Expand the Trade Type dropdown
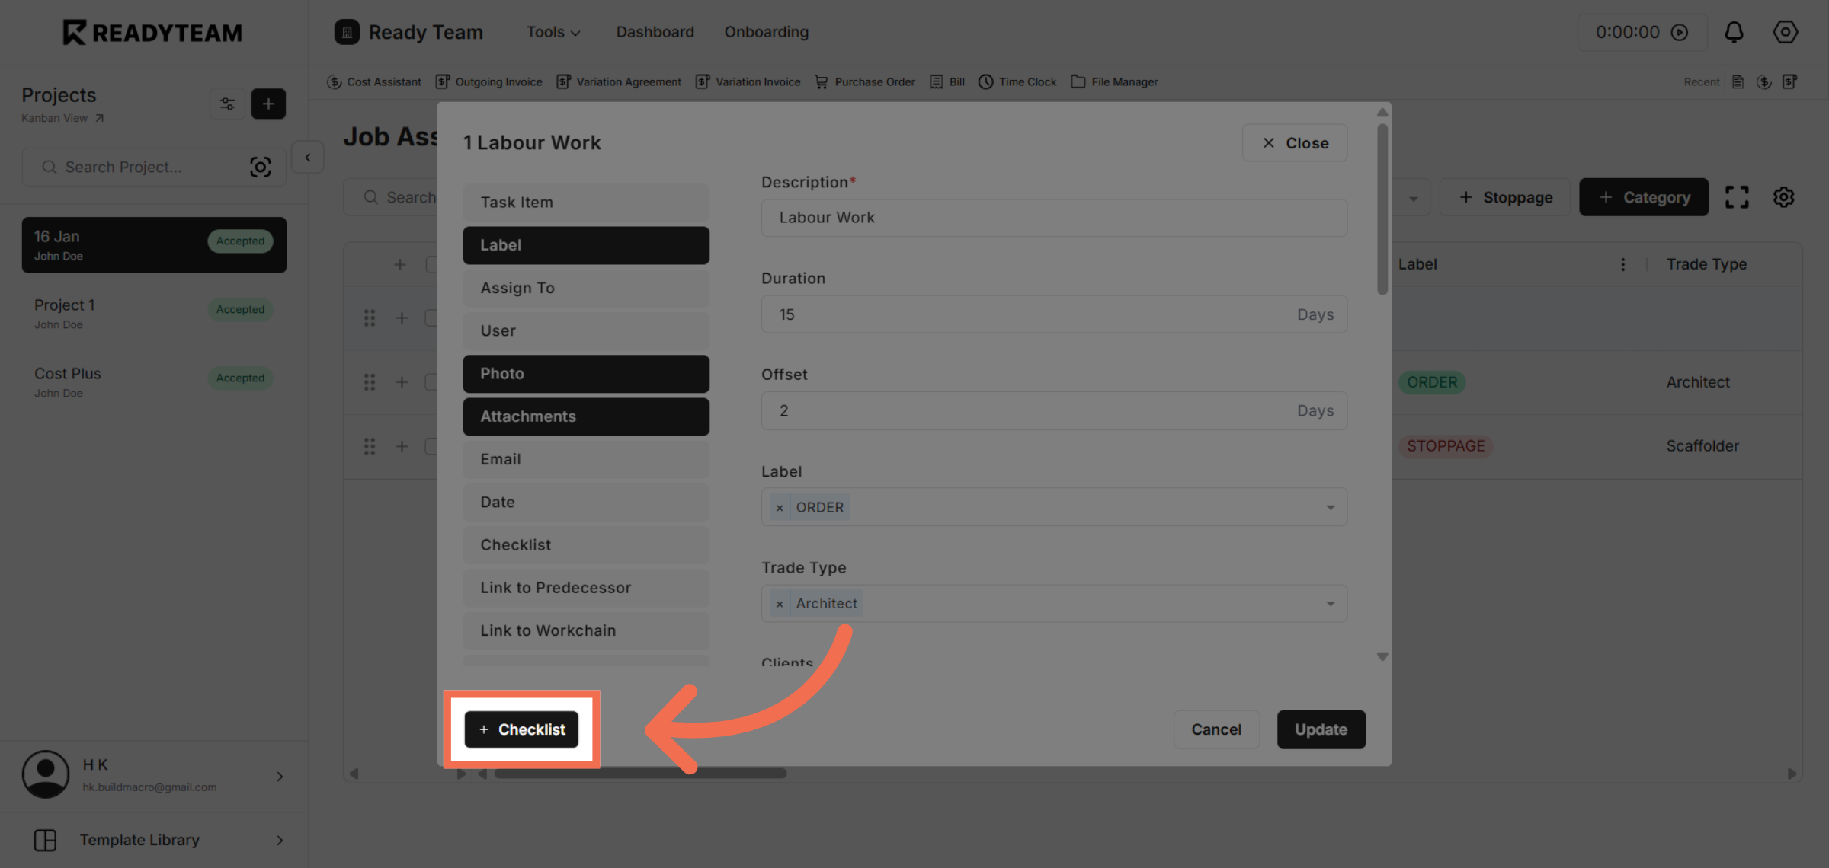Image resolution: width=1829 pixels, height=868 pixels. tap(1331, 602)
